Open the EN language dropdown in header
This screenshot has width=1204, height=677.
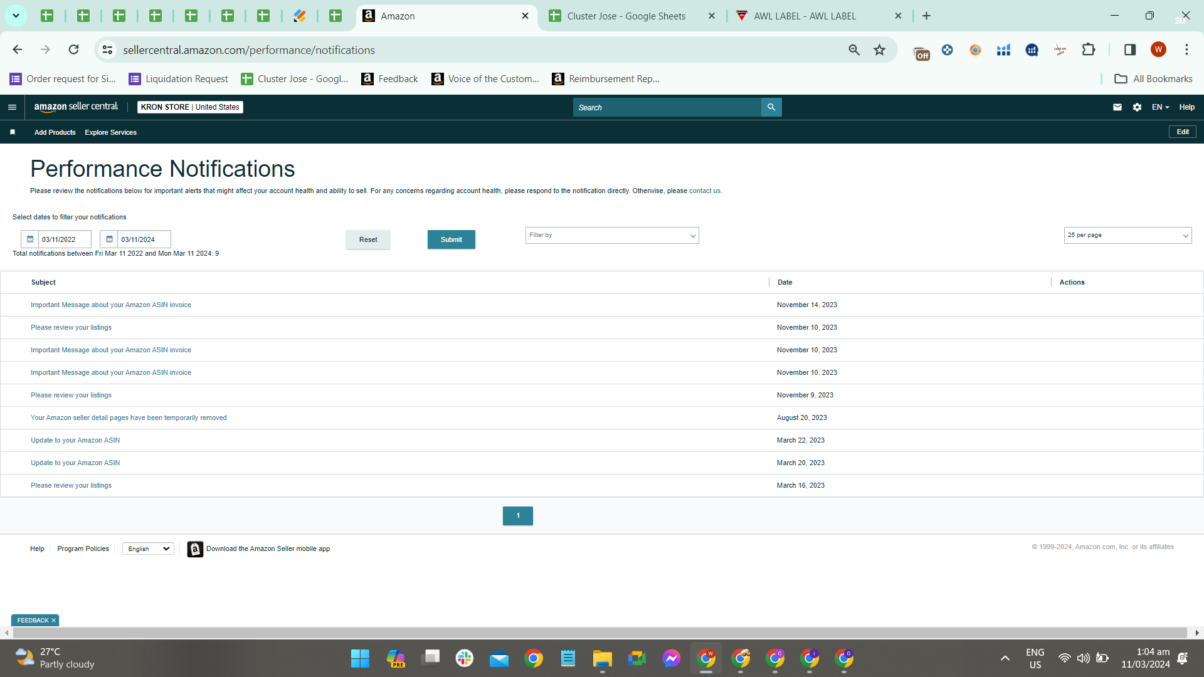(1160, 107)
